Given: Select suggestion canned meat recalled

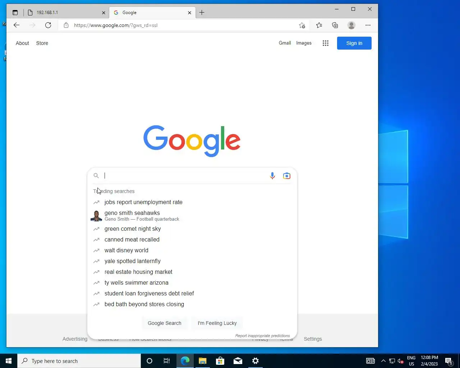Looking at the screenshot, I should 192,240.
